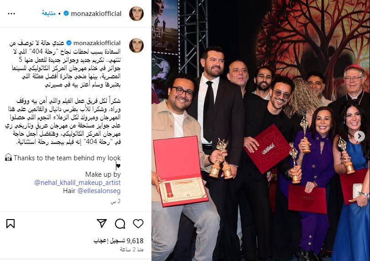Visit @nehal_khalil_makeup_artist mention

[x=78, y=183]
